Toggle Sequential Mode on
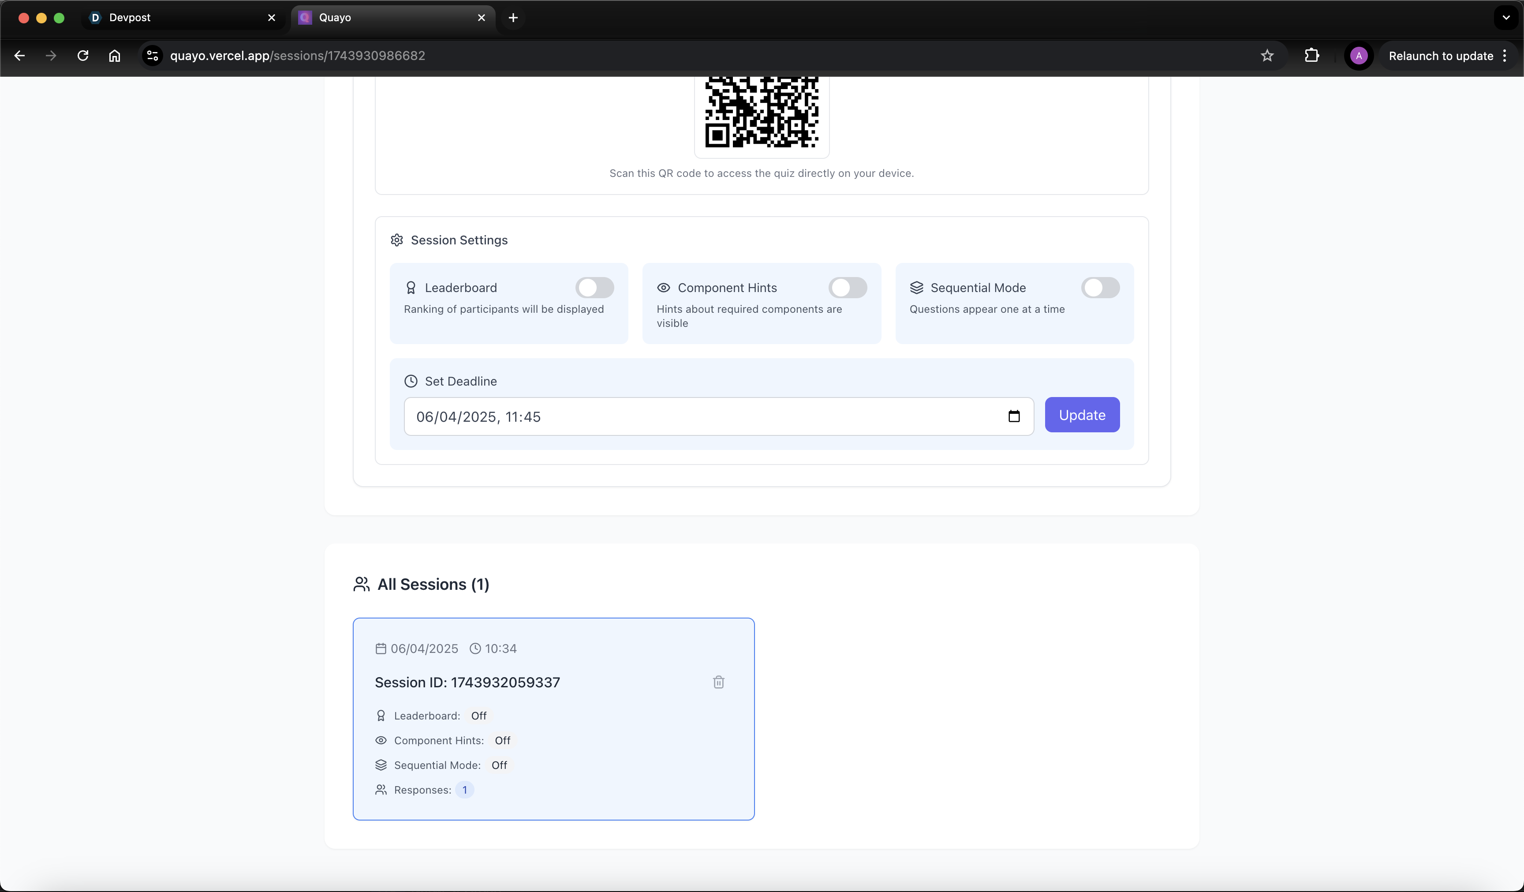This screenshot has width=1524, height=892. pos(1100,288)
